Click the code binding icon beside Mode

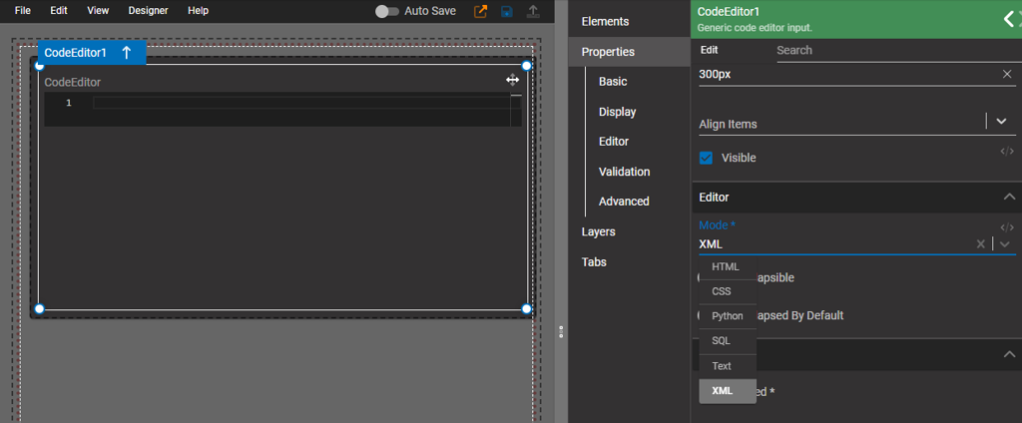click(x=1007, y=227)
